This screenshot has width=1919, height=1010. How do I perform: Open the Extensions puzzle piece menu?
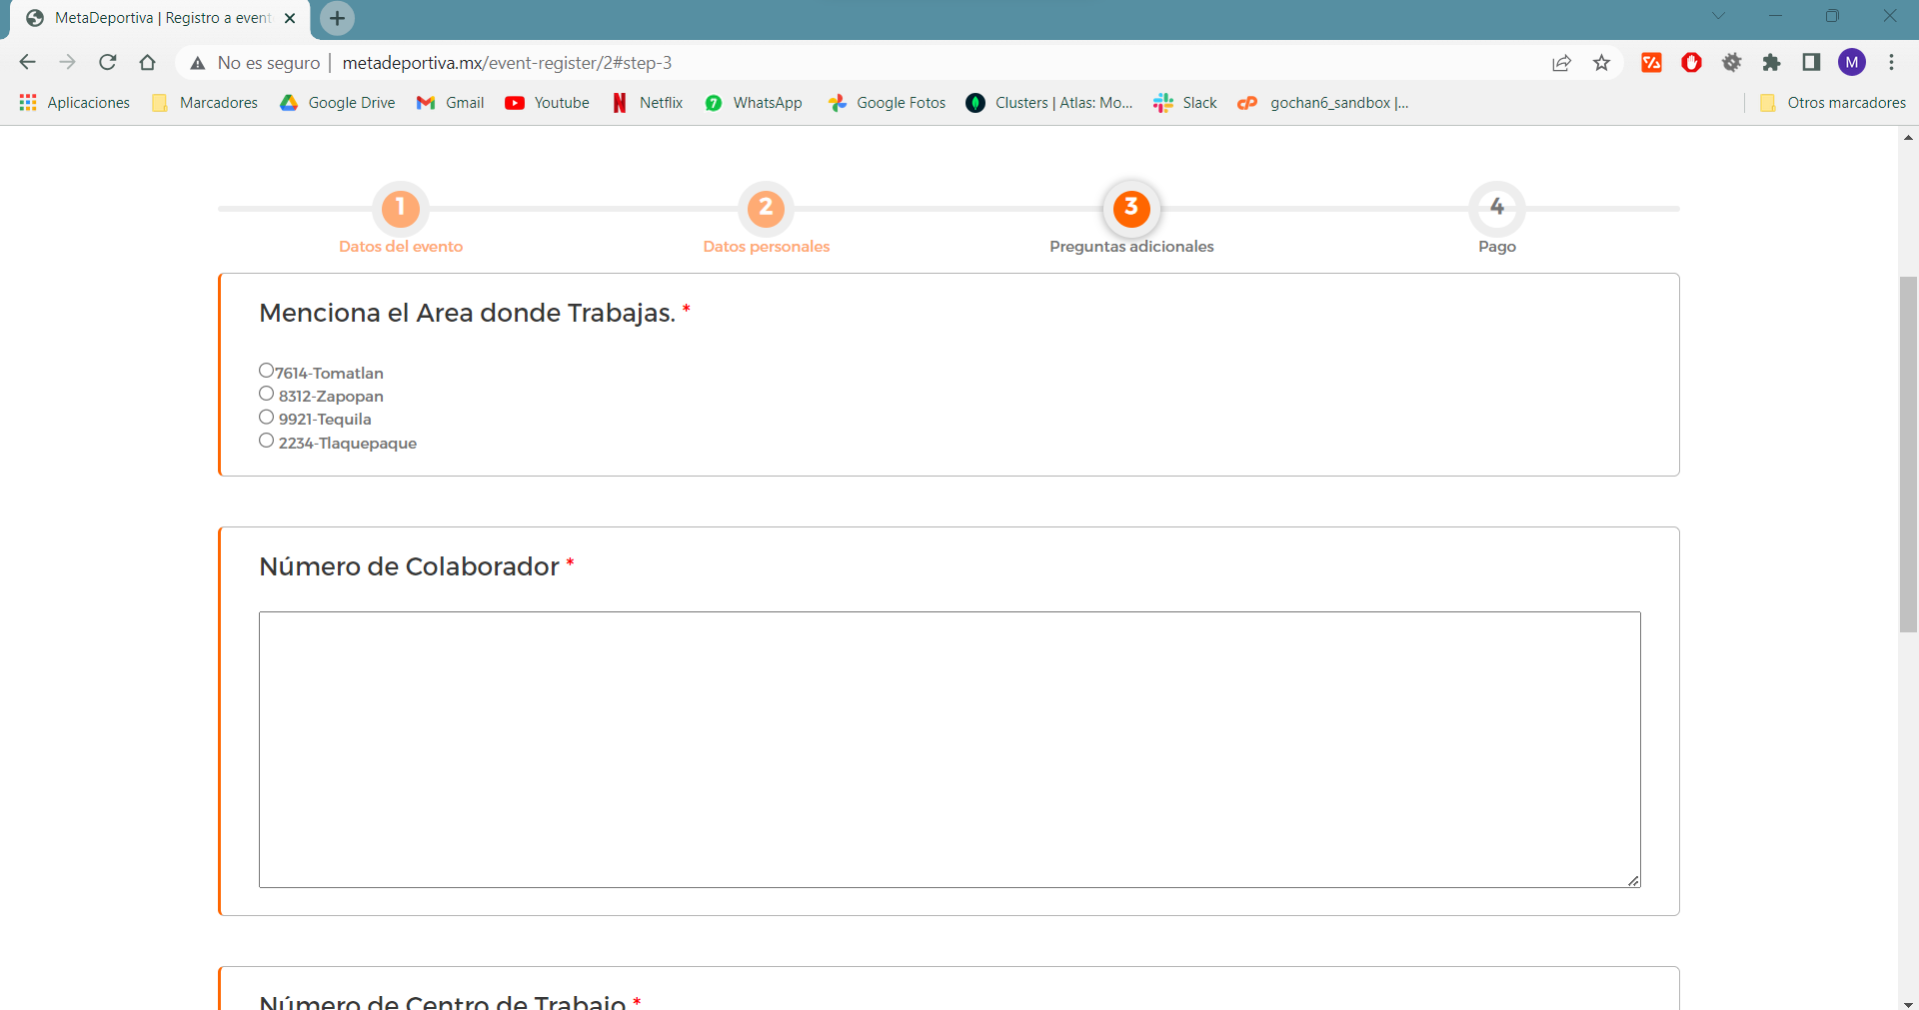coord(1771,63)
